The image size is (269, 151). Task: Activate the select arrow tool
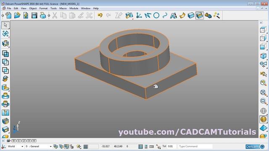click(5, 25)
